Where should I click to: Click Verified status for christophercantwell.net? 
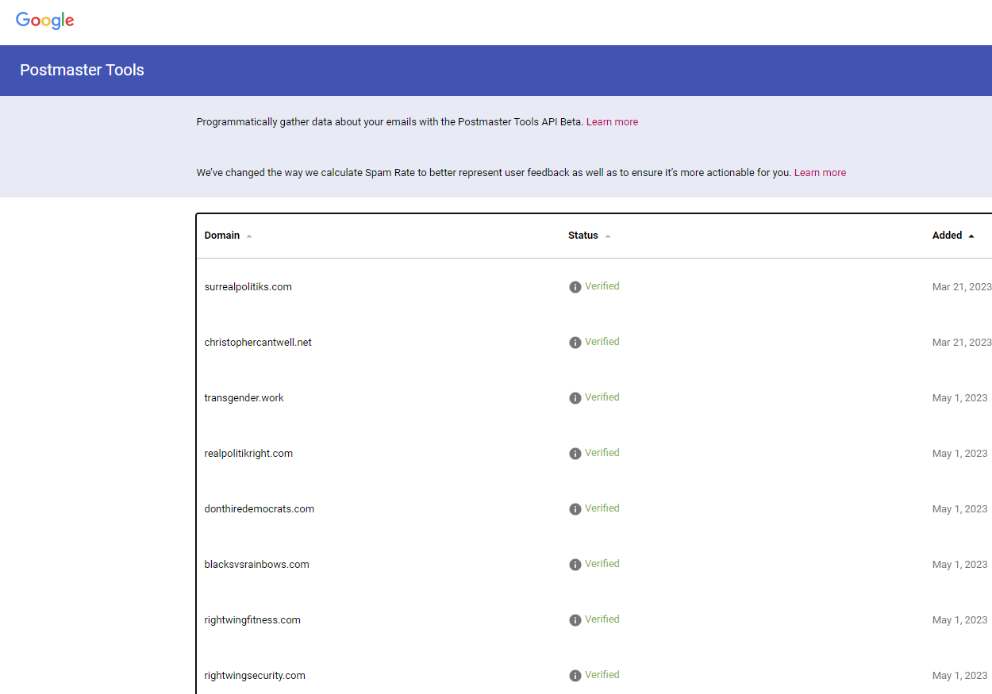click(602, 342)
